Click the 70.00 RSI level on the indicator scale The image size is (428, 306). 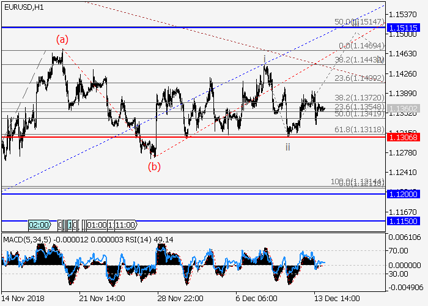point(399,250)
